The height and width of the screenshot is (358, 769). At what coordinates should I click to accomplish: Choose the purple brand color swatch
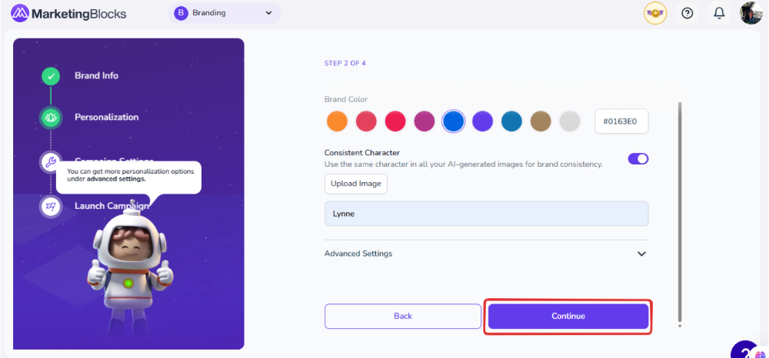pos(482,121)
